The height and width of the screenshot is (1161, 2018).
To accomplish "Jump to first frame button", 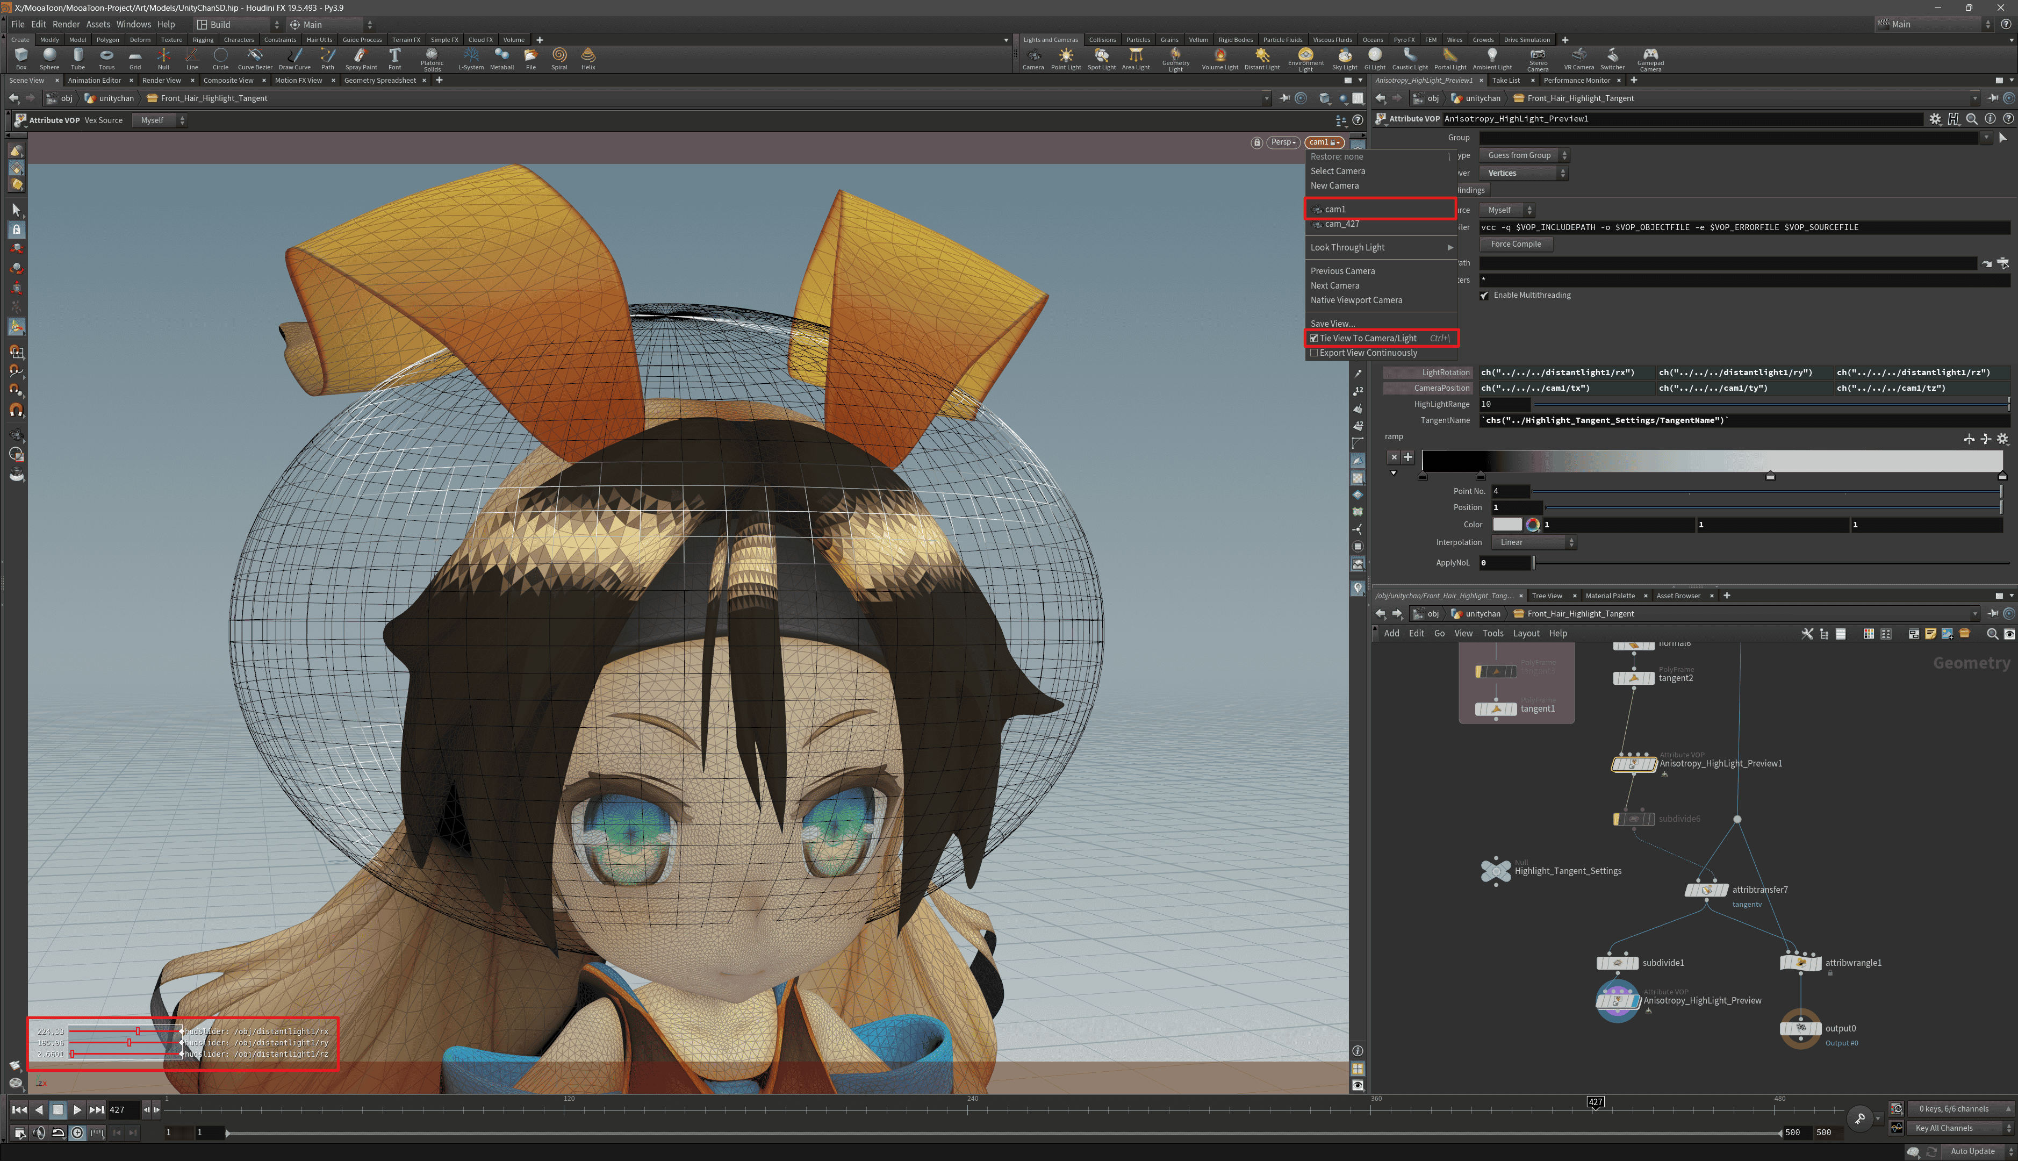I will coord(19,1109).
